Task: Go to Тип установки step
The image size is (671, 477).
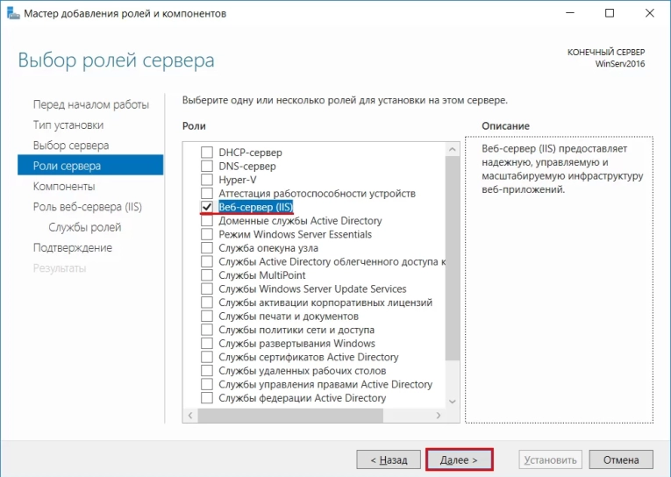Action: click(68, 125)
